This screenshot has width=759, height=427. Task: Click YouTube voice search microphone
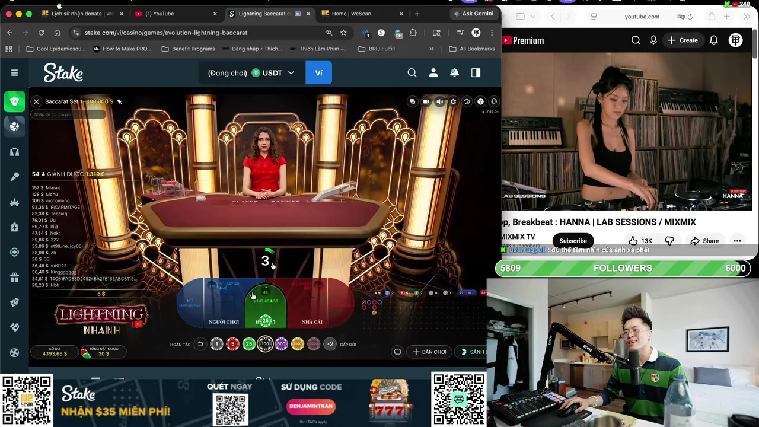(x=653, y=40)
